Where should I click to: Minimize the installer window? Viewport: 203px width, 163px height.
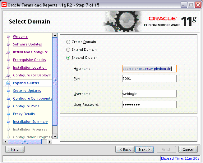click(x=184, y=5)
